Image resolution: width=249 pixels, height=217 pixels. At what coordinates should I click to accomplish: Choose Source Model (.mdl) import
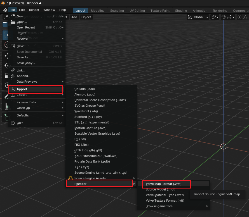tap(173, 189)
